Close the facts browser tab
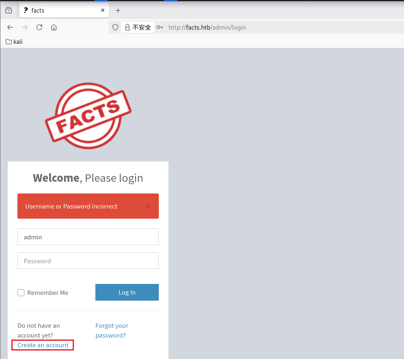 coord(103,11)
